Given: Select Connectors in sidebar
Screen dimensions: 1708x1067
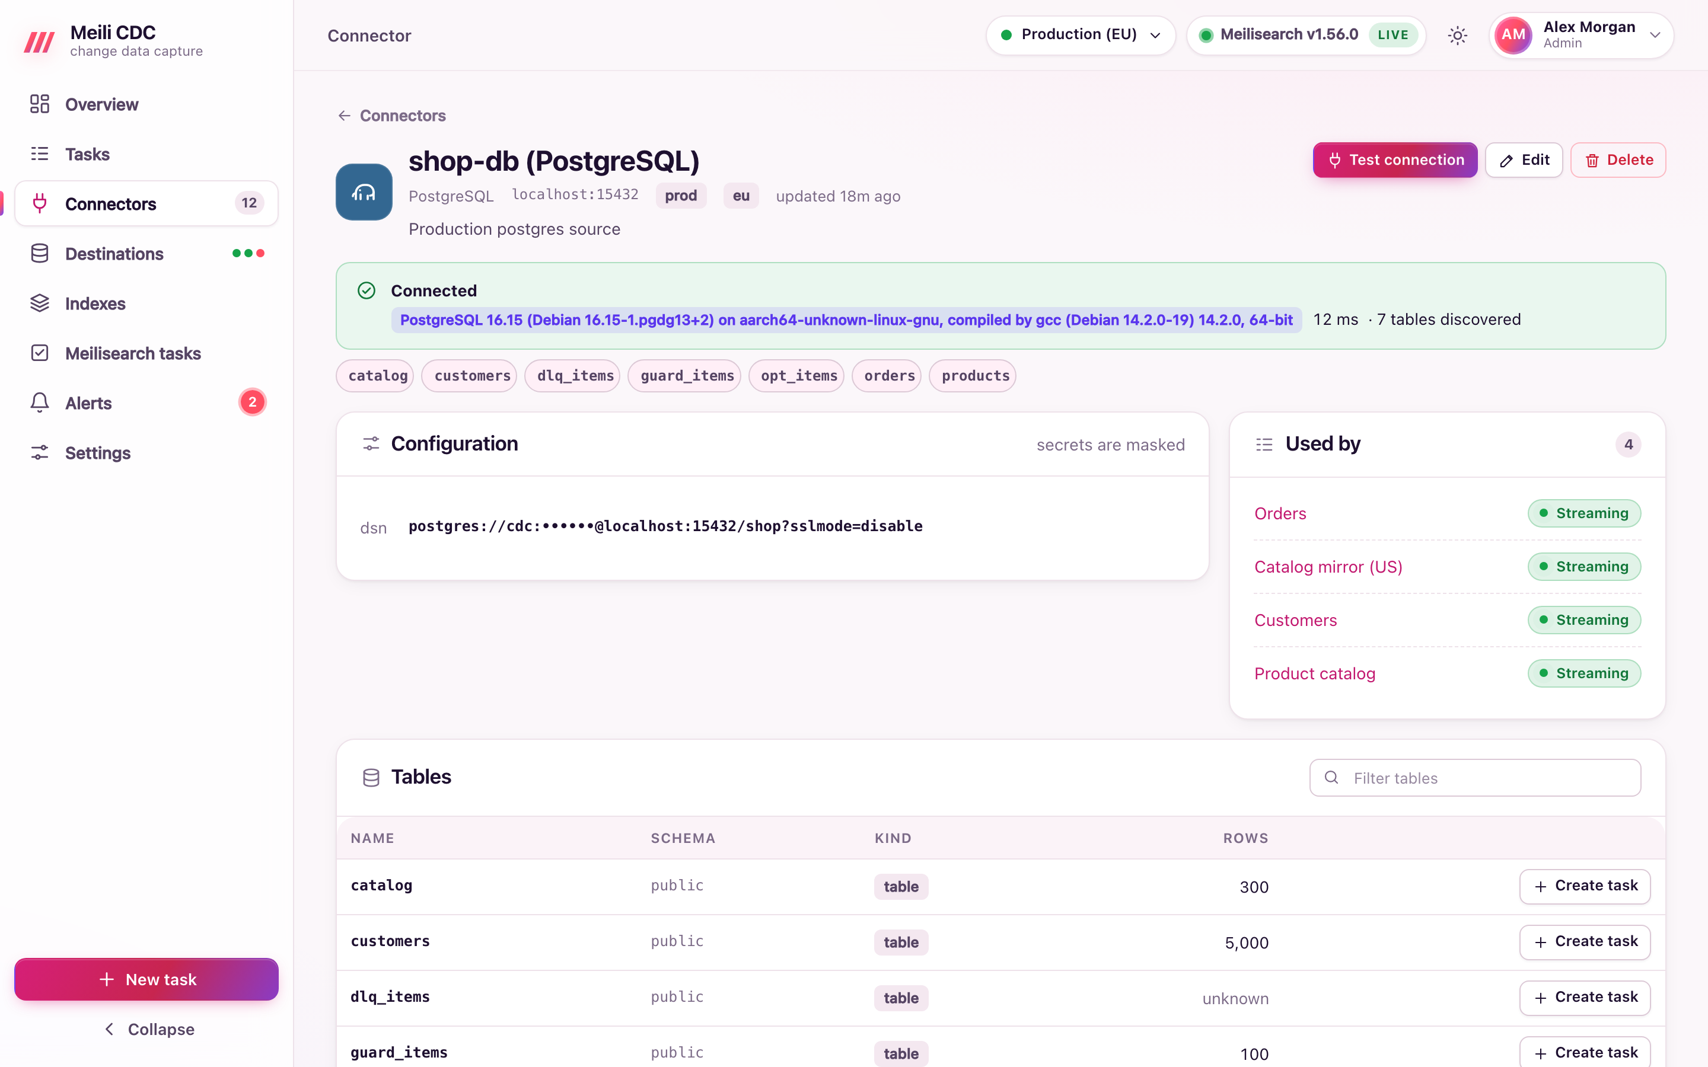Looking at the screenshot, I should (x=147, y=203).
